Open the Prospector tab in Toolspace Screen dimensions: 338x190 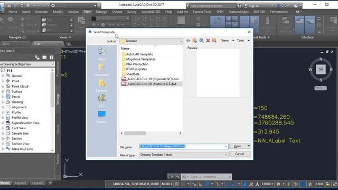[58, 69]
